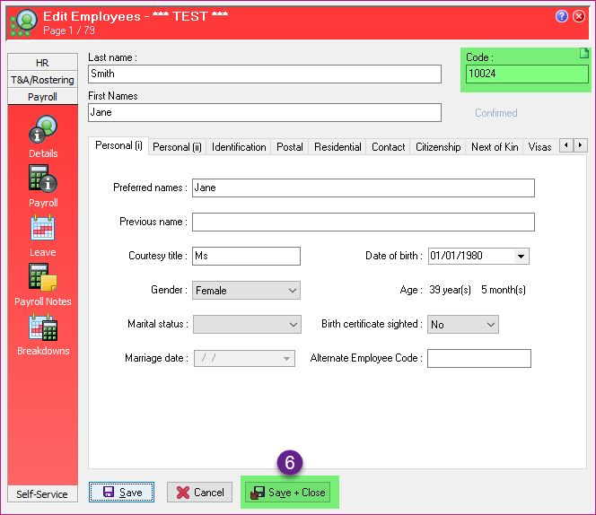596x515 pixels.
Task: Click the Alternate Employee Code field
Action: click(x=478, y=359)
